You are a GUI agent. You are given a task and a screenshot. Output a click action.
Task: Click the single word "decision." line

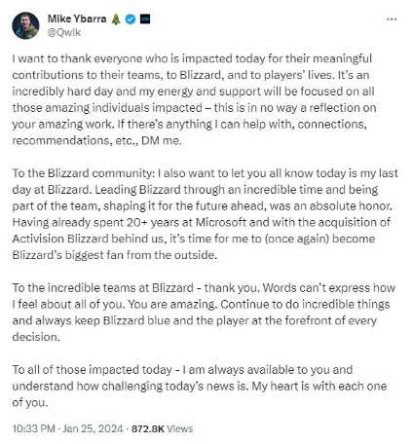[x=36, y=337]
